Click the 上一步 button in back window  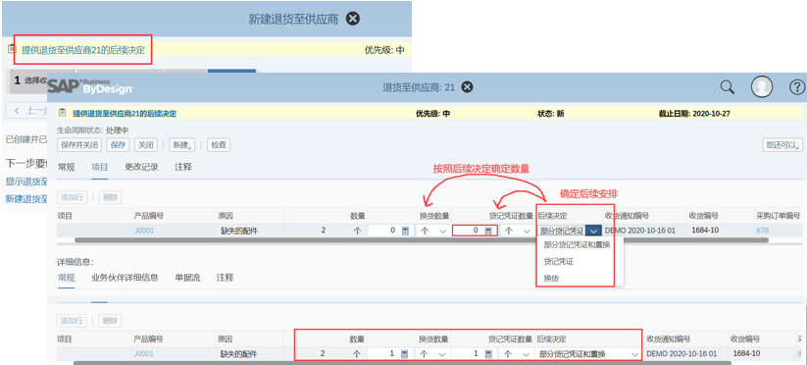tap(27, 110)
